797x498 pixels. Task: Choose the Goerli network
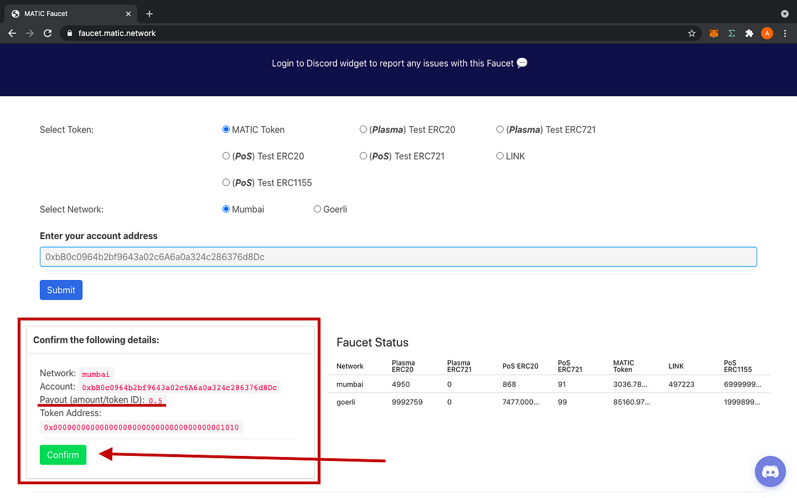click(317, 209)
